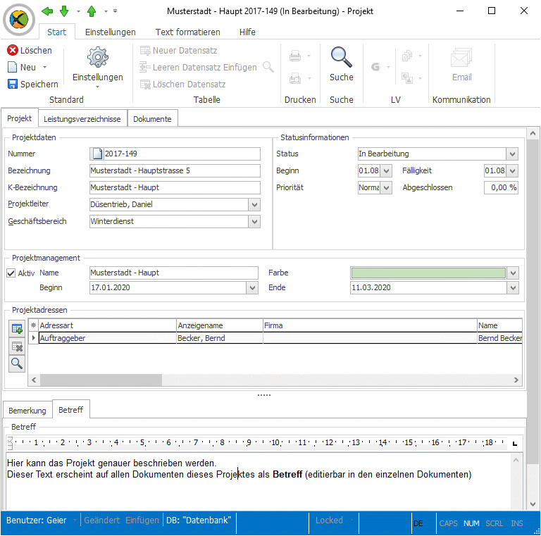Click the Bezeichnung input field
This screenshot has width=541, height=536.
click(175, 170)
